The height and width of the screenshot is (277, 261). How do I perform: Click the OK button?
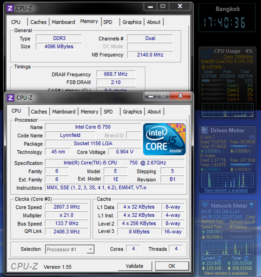pyautogui.click(x=172, y=266)
